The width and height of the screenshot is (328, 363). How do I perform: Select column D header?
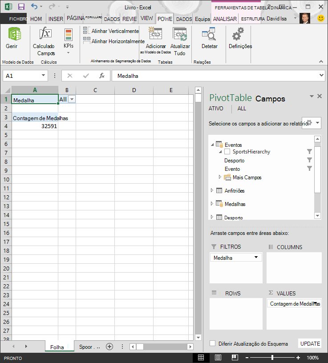pos(134,90)
